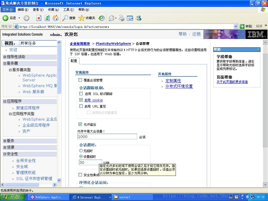Open the 文件(F) menu
Screen dimensions: 268x201
(x=8, y=10)
